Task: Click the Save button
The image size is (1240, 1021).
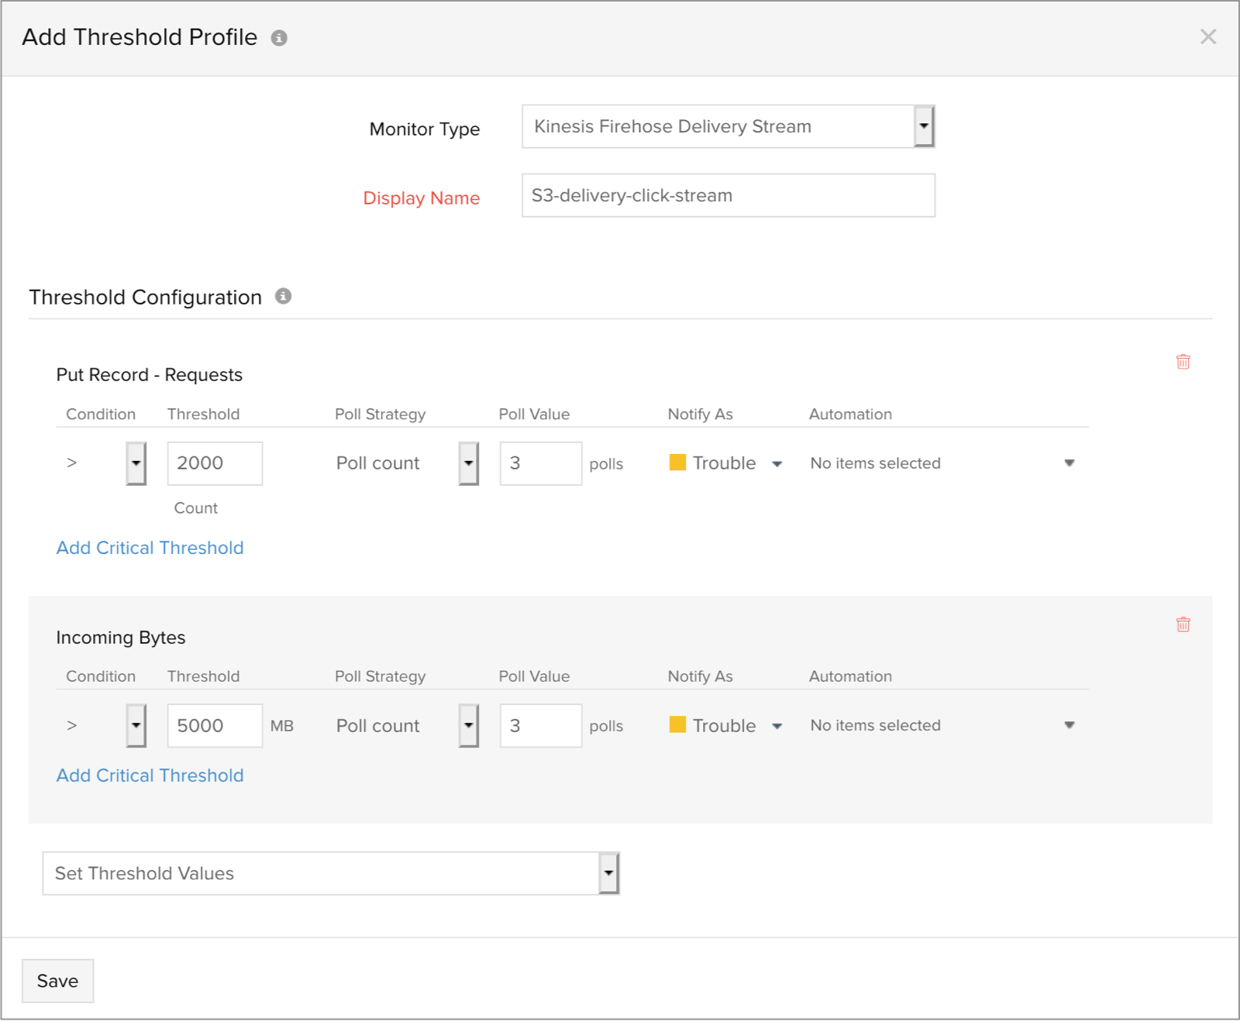Action: (x=57, y=981)
